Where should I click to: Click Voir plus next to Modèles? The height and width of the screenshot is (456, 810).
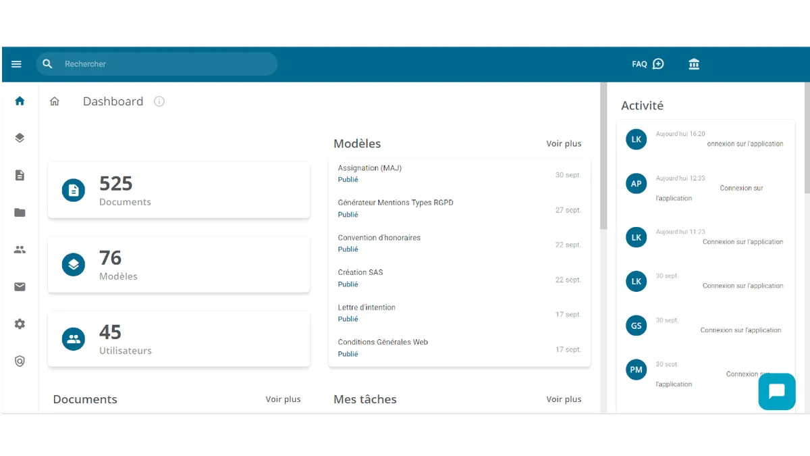564,144
